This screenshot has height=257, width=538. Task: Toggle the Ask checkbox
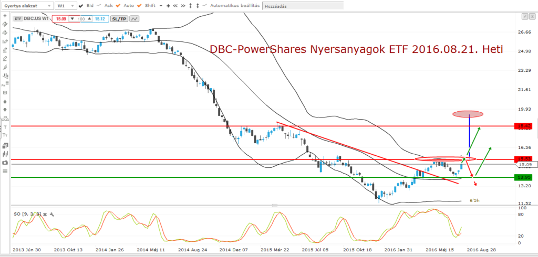point(99,6)
